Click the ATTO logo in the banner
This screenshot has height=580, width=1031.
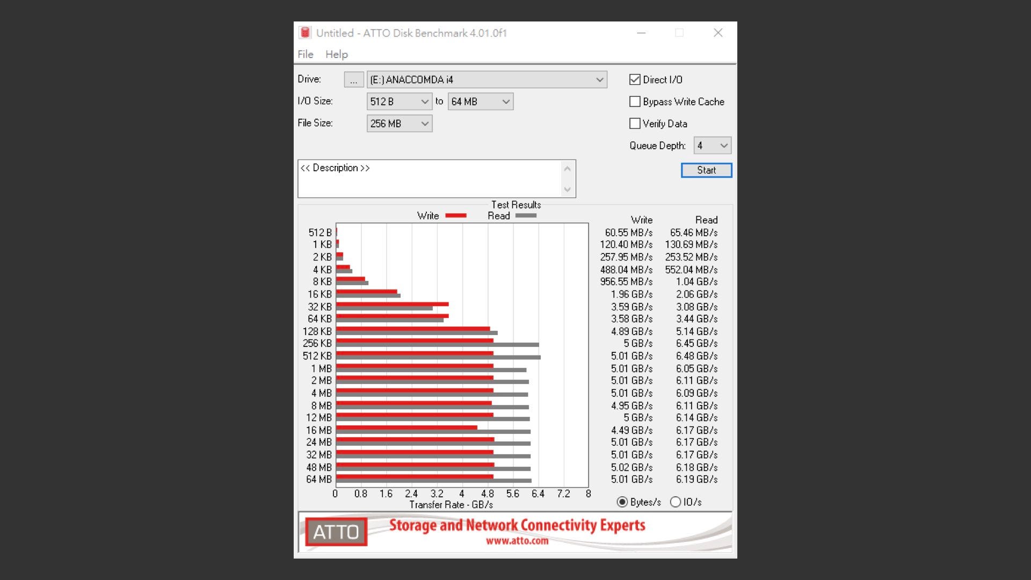[x=336, y=532]
